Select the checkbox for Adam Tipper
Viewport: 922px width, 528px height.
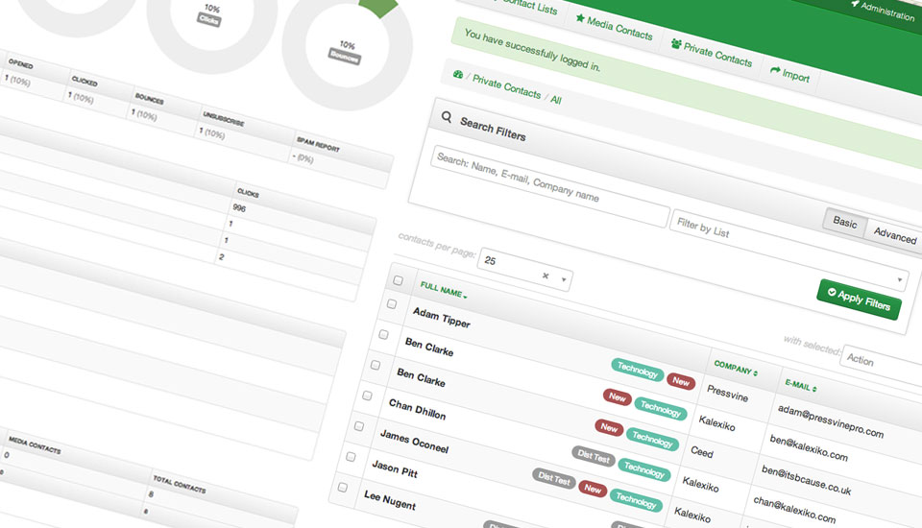pos(391,304)
